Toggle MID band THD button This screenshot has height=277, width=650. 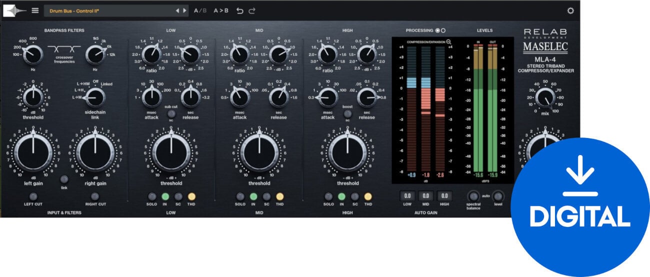click(279, 196)
